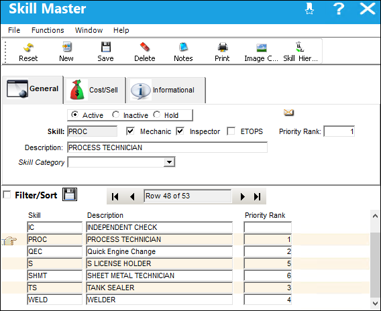The image size is (381, 311).
Task: Uncheck the Mechanic checkbox
Action: (x=131, y=131)
